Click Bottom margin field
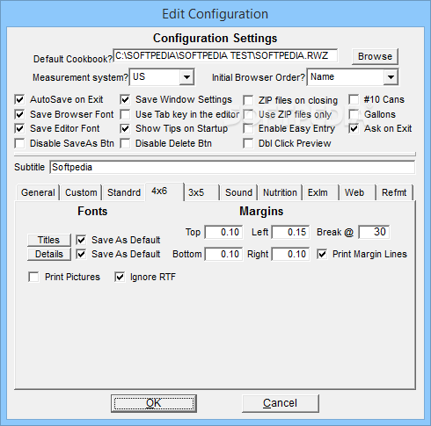The width and height of the screenshot is (431, 426). (x=223, y=254)
